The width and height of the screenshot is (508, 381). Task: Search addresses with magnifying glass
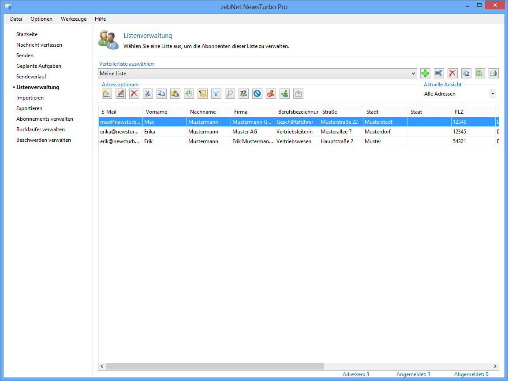point(230,94)
